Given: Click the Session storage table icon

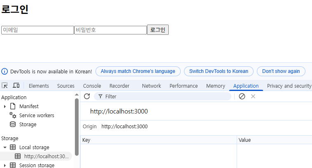Looking at the screenshot, I should 13,165.
